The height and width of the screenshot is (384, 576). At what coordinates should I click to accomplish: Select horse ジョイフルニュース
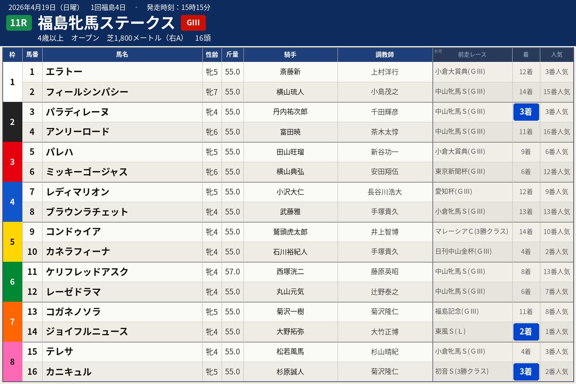[87, 332]
